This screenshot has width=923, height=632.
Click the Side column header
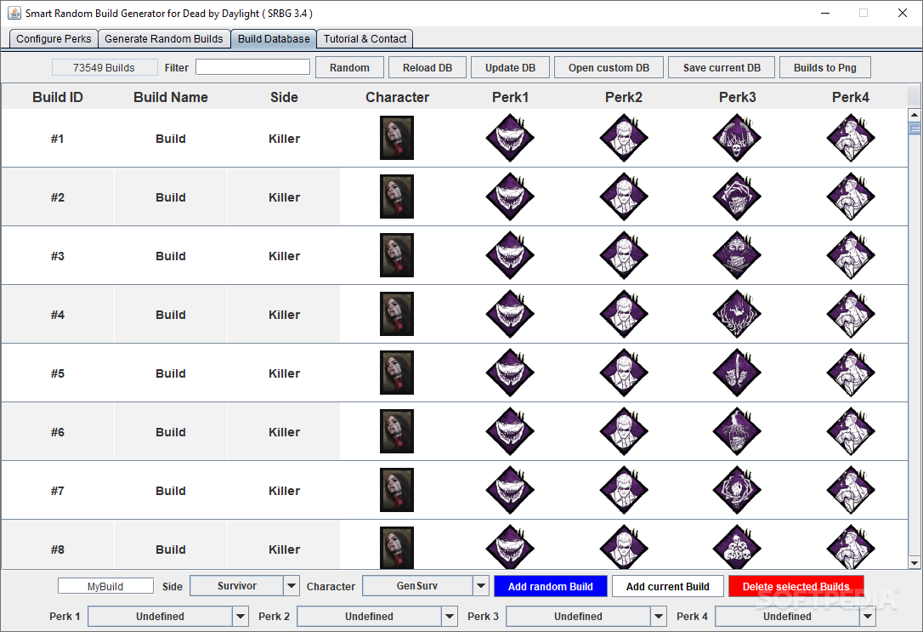click(285, 97)
